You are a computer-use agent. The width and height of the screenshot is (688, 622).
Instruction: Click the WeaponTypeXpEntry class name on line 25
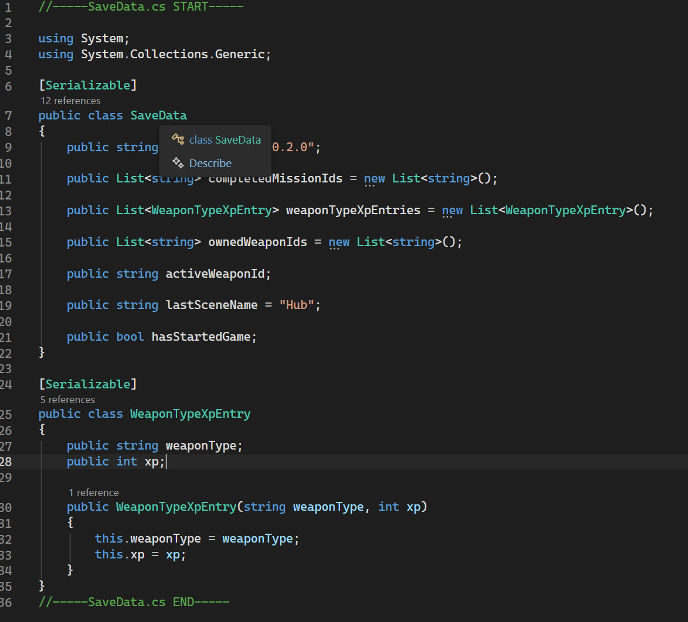coord(190,414)
